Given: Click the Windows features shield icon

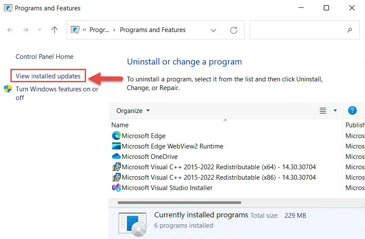Looking at the screenshot, I should click(x=8, y=89).
